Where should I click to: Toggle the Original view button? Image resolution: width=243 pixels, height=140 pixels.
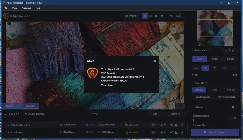(131, 16)
